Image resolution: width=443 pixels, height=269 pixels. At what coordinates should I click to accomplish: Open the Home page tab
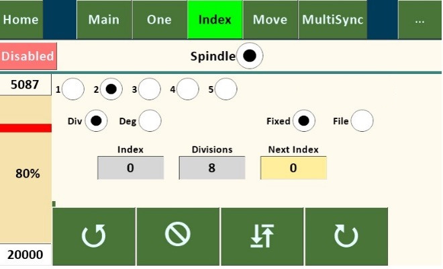click(20, 20)
